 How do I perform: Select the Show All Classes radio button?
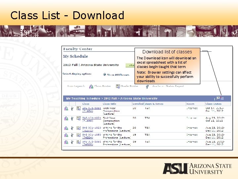pyautogui.click(x=104, y=75)
